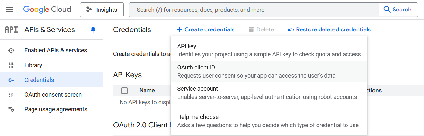The width and height of the screenshot is (424, 136).
Task: Select Help me choose option
Action: pyautogui.click(x=269, y=121)
